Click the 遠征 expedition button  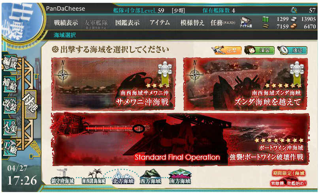(x=292, y=50)
